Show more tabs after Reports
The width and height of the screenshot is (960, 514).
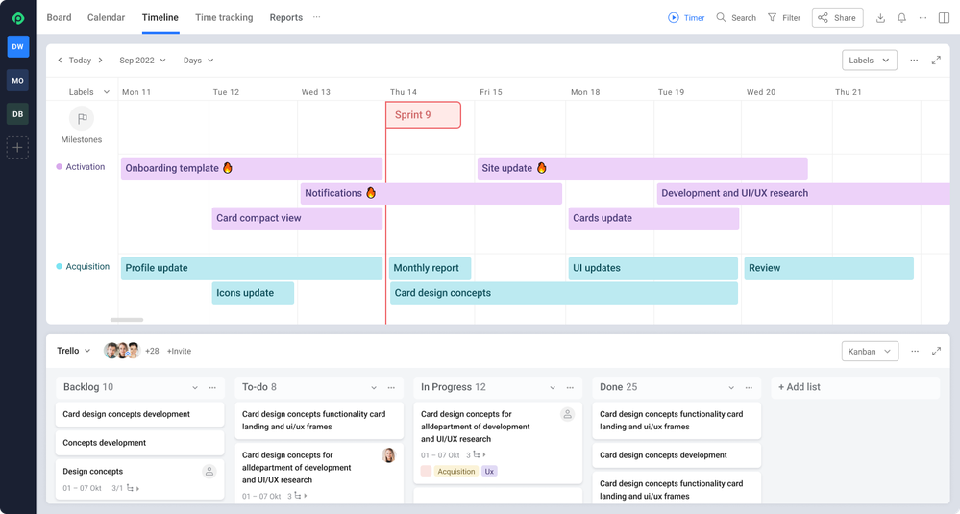pos(316,17)
